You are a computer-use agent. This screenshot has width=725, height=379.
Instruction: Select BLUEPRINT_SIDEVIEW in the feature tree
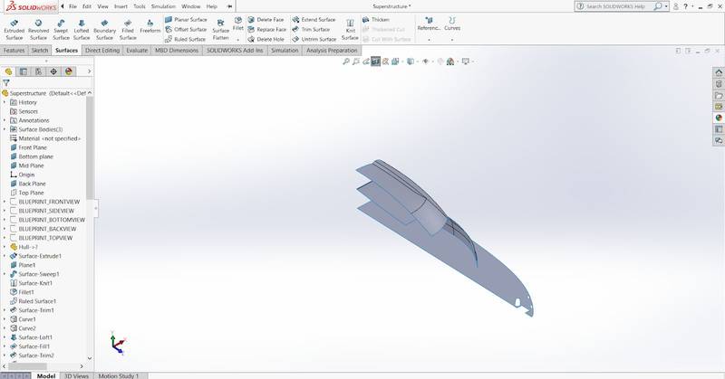point(51,211)
